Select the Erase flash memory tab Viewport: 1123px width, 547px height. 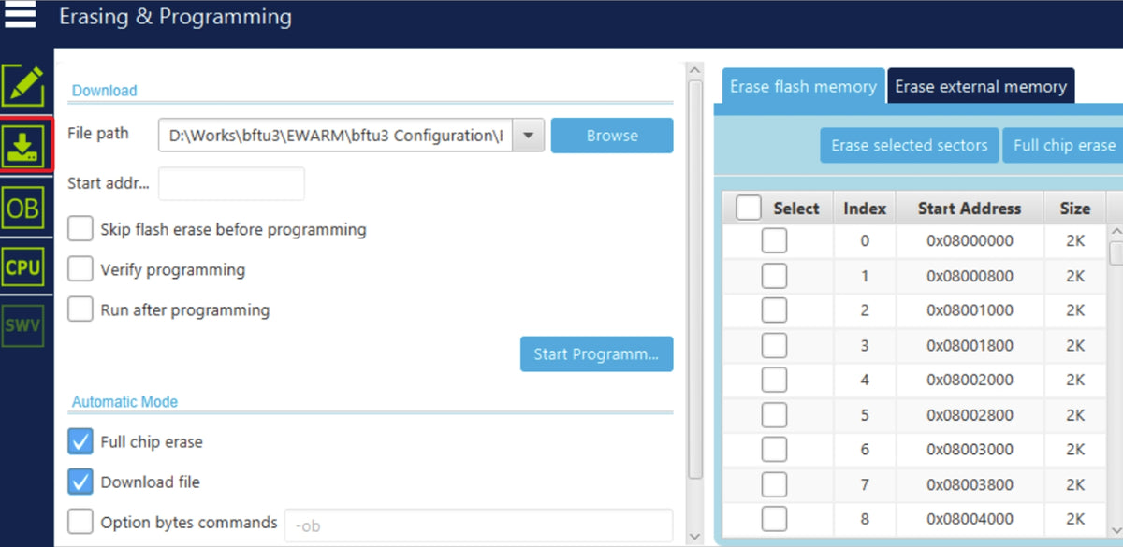(x=803, y=86)
